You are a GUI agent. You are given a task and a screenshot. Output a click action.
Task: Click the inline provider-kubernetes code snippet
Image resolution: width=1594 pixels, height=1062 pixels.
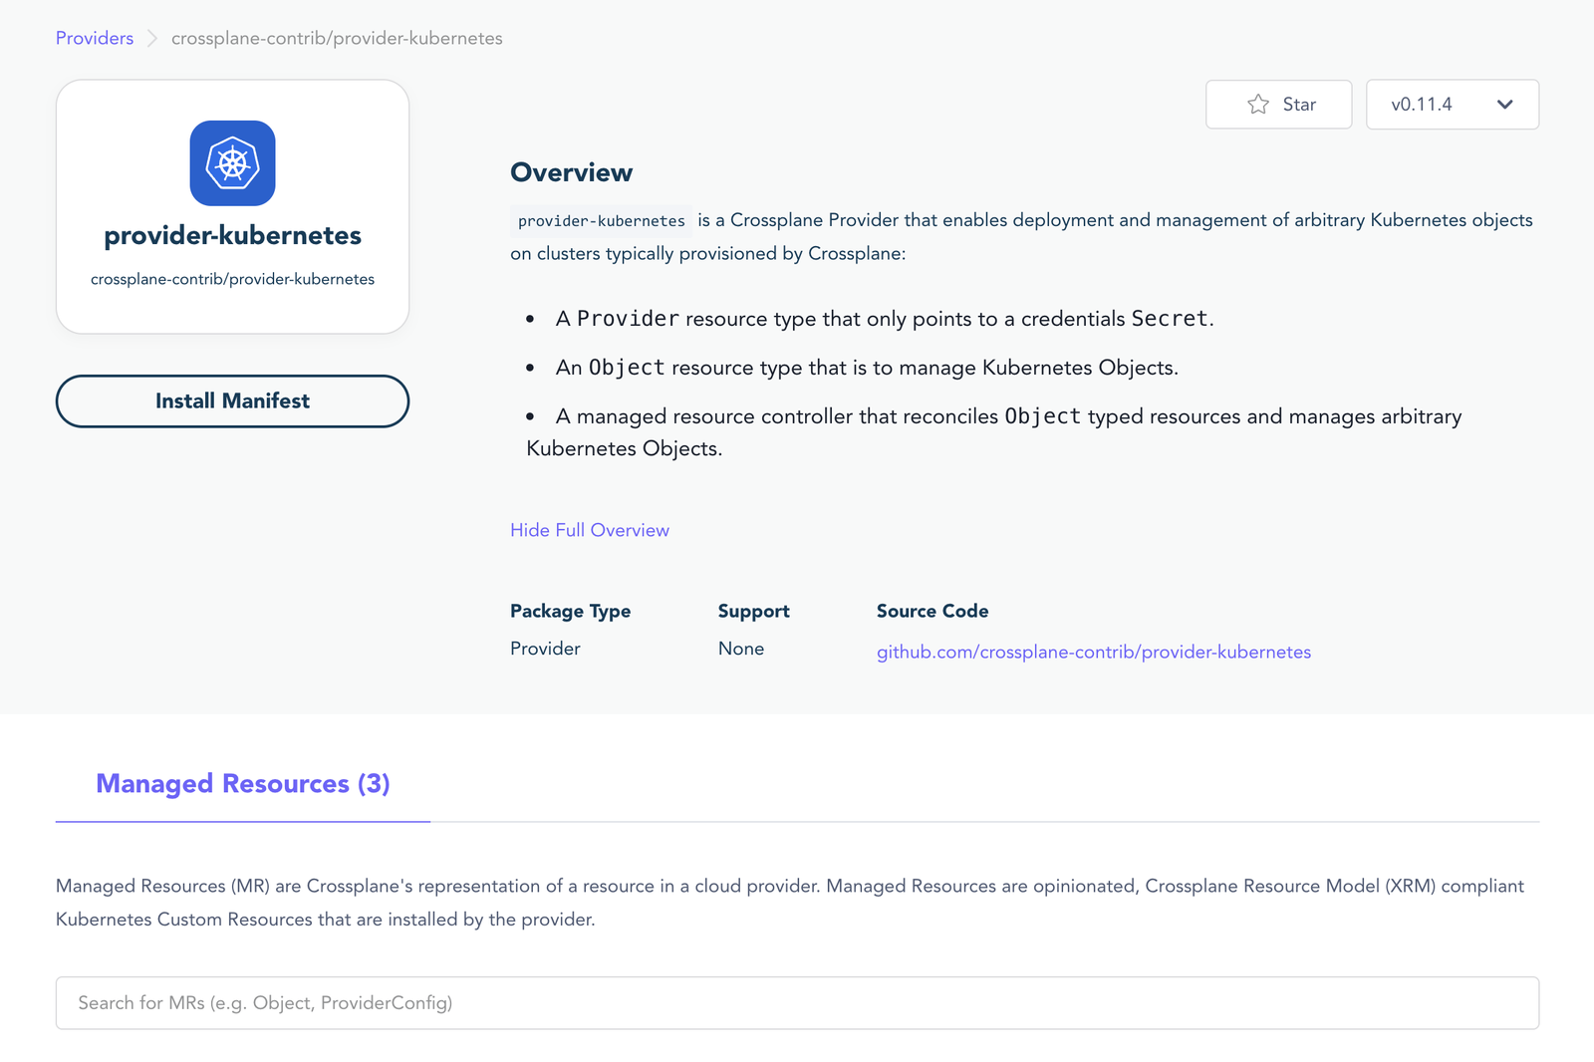click(600, 220)
